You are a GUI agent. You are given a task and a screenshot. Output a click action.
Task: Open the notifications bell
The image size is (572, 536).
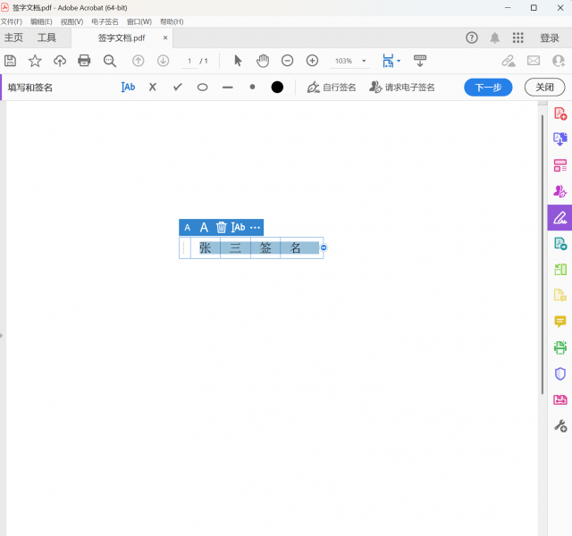coord(495,38)
